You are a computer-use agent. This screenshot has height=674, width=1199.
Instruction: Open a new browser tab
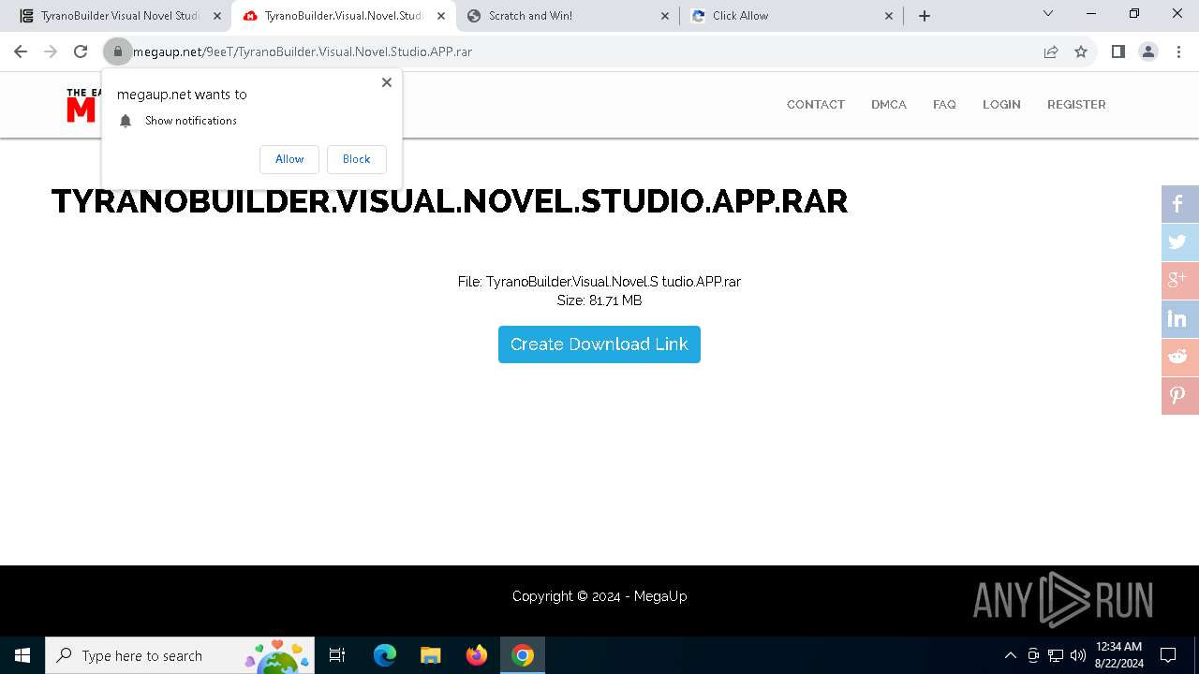925,16
